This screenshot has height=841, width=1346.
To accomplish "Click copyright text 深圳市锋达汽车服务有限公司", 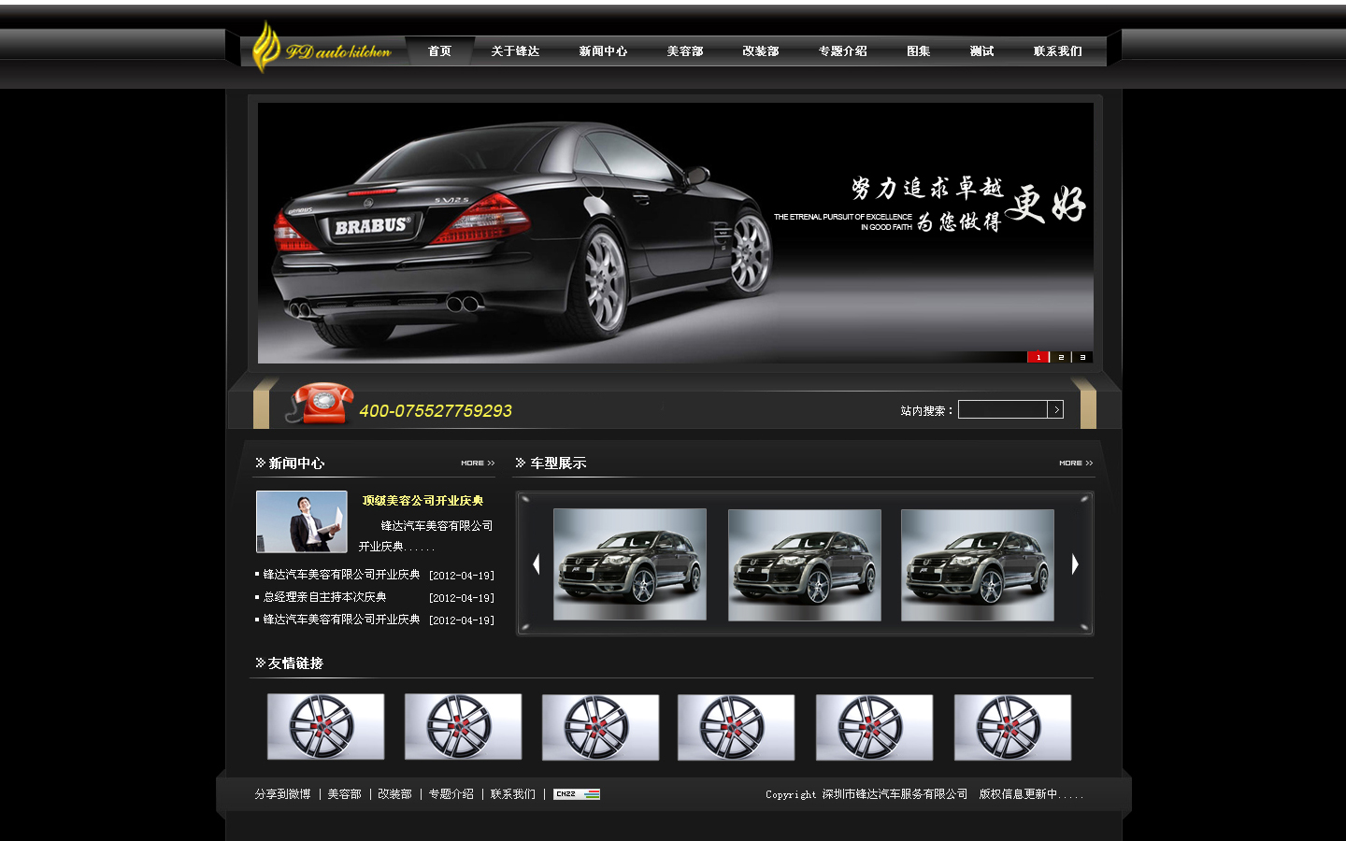I will [895, 794].
